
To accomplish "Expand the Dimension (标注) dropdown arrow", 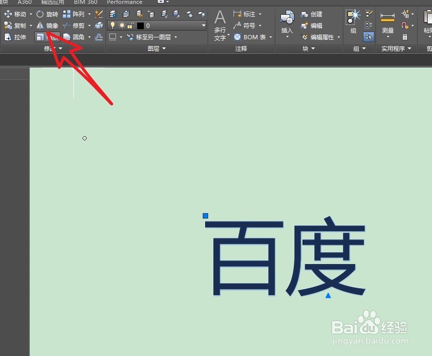I will [260, 14].
